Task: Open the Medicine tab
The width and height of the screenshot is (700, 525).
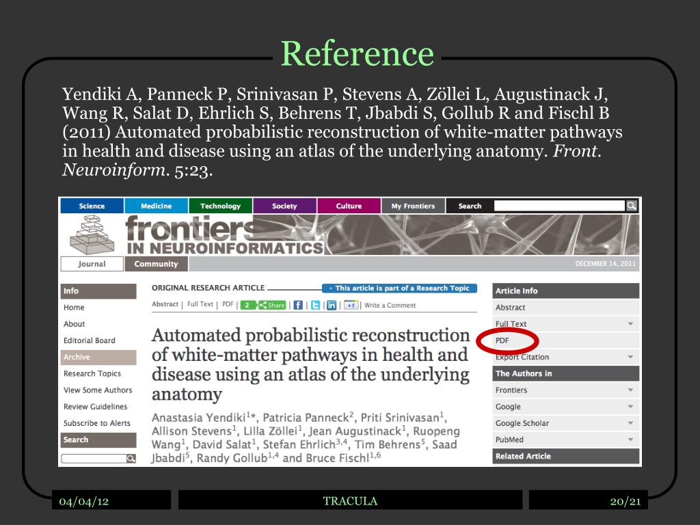Action: pyautogui.click(x=157, y=206)
